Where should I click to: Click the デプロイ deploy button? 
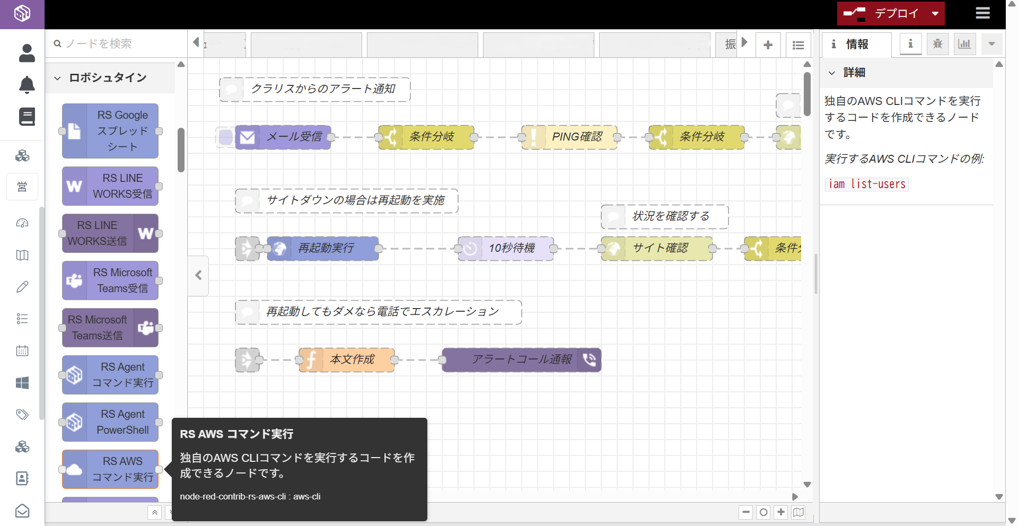coord(882,13)
